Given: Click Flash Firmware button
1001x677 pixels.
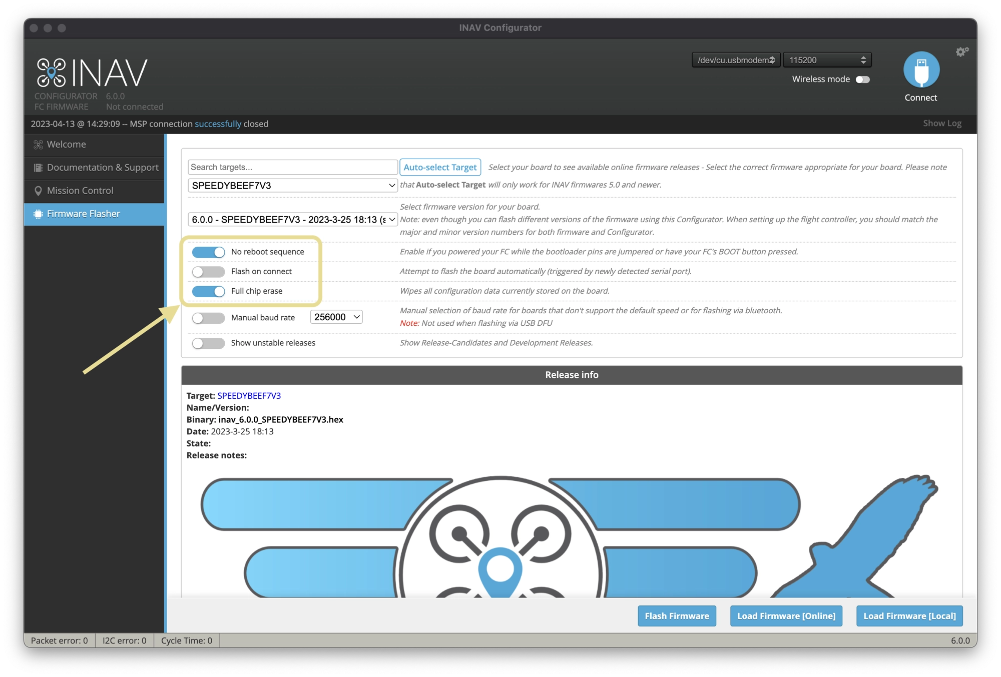Looking at the screenshot, I should coord(677,616).
